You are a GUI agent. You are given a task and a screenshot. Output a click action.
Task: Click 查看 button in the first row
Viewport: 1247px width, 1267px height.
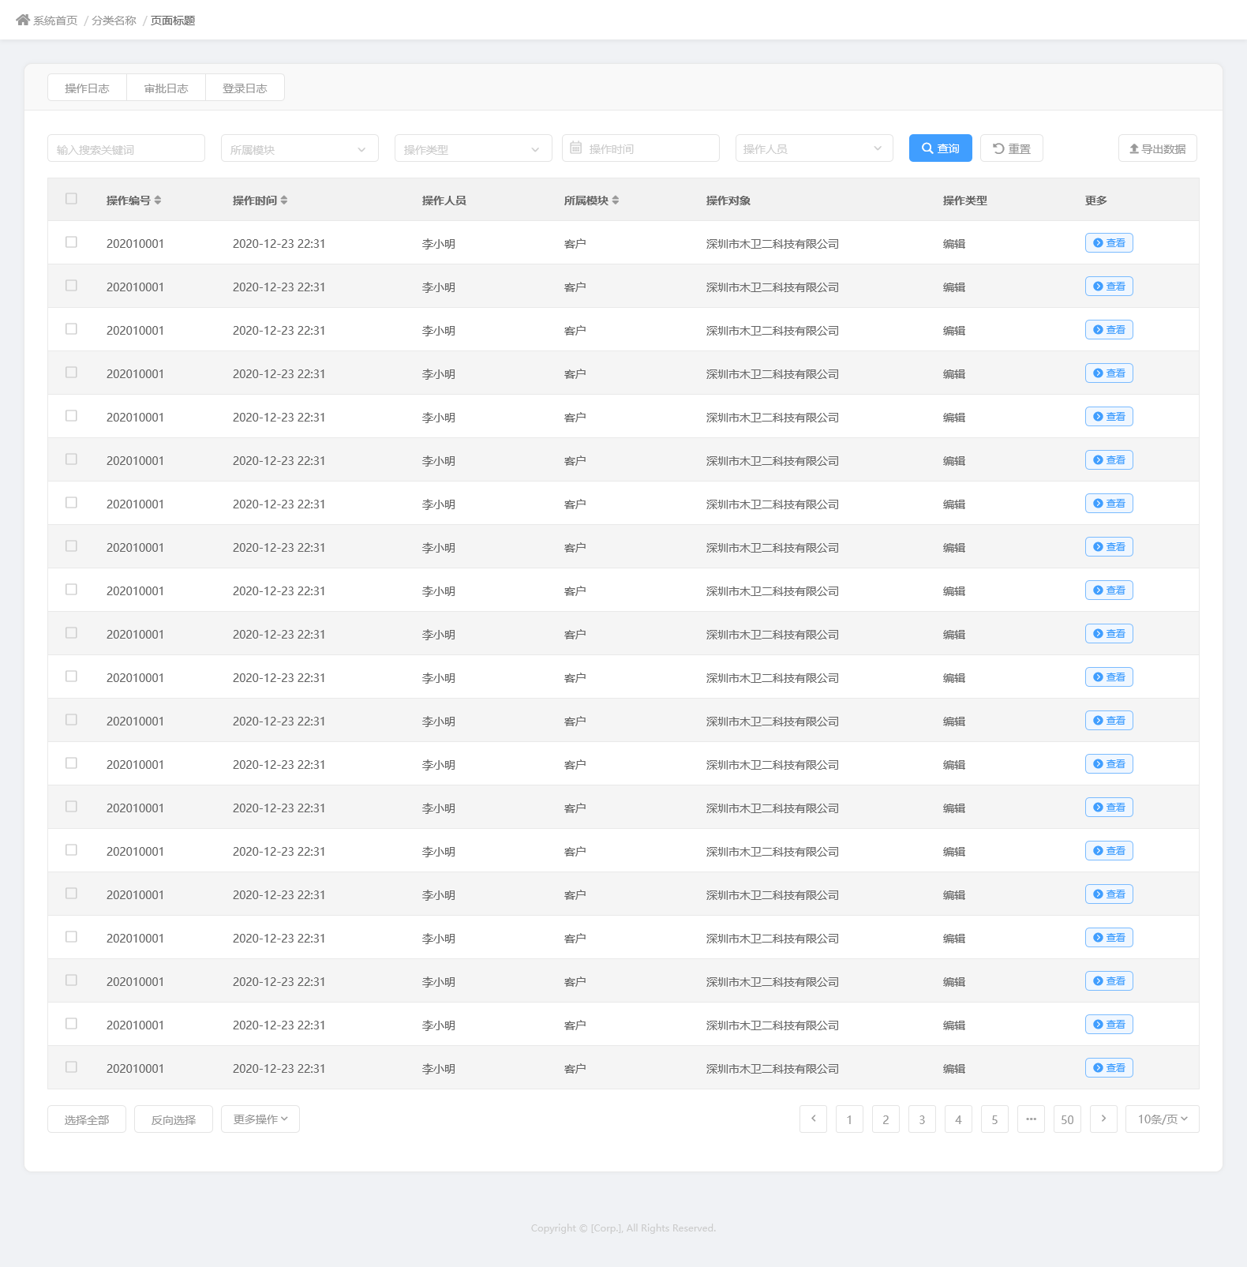coord(1109,242)
